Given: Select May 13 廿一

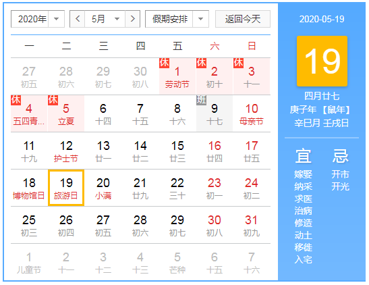Looking at the screenshot, I should point(103,151).
